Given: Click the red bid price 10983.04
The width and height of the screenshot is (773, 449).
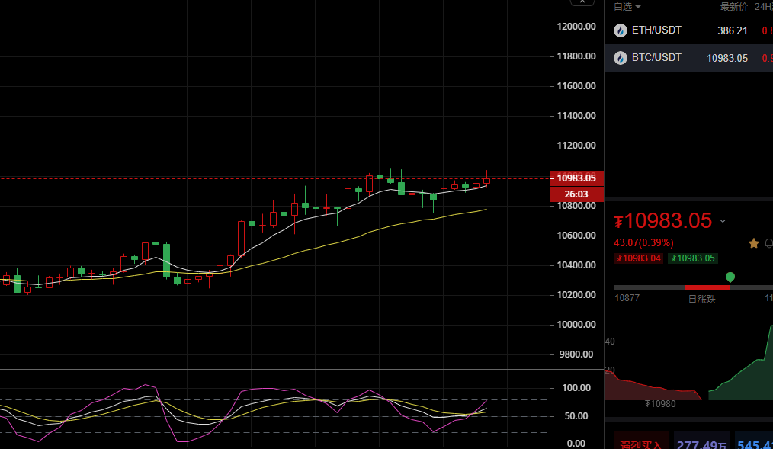Looking at the screenshot, I should tap(638, 258).
